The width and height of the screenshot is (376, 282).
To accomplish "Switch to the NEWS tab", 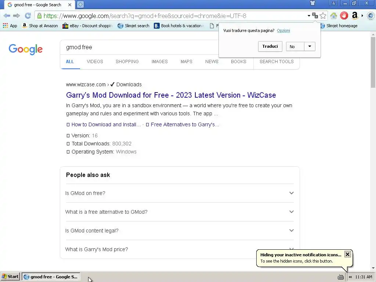I will pos(212,62).
